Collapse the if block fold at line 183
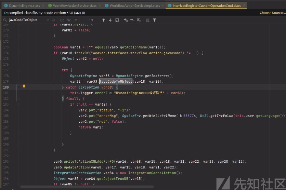The image size is (286, 190). point(19,104)
